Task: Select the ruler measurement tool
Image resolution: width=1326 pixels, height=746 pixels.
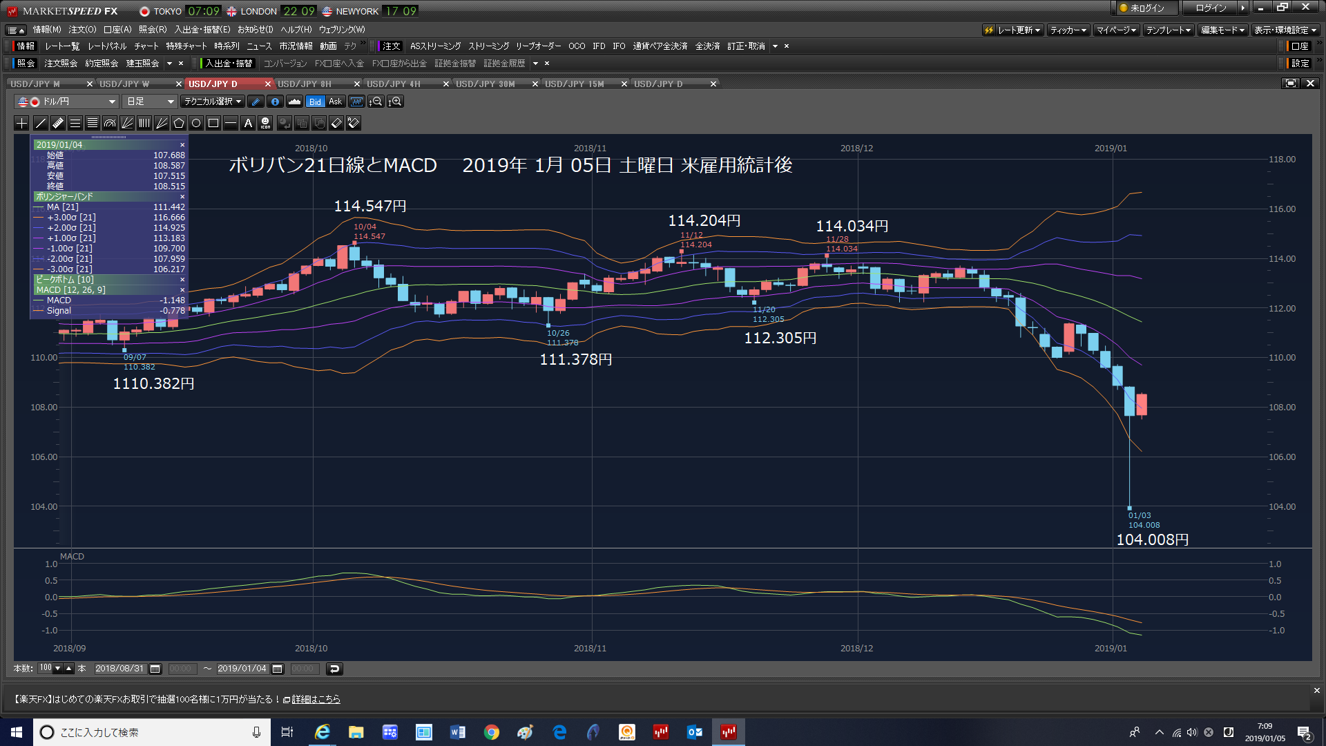Action: click(x=58, y=124)
